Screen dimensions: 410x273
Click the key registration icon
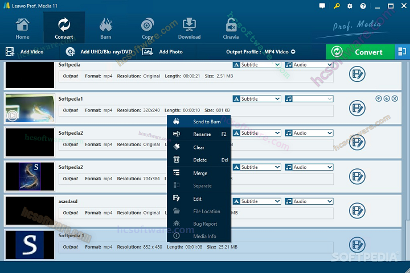coord(337,6)
